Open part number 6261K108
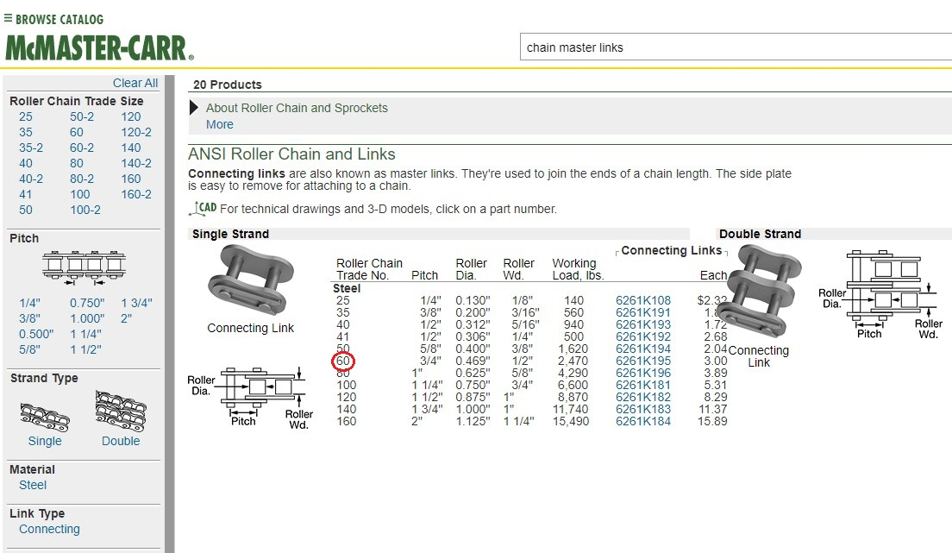The width and height of the screenshot is (952, 553). pyautogui.click(x=643, y=300)
